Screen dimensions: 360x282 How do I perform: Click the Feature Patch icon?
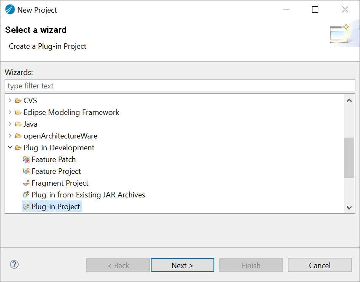click(x=27, y=160)
